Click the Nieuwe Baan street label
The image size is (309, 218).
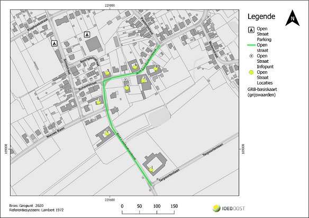[56, 132]
